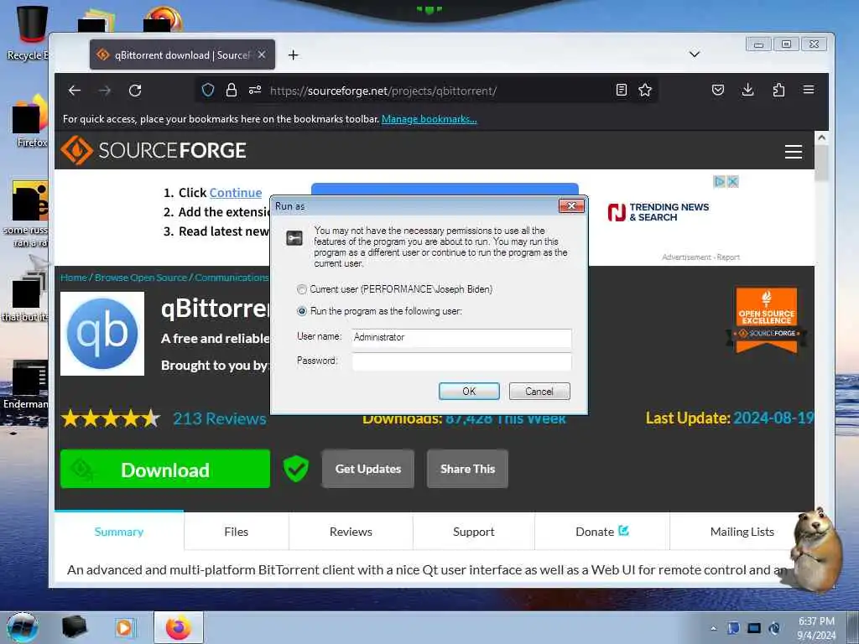Click the Get Updates button
Image resolution: width=859 pixels, height=644 pixels.
click(368, 469)
